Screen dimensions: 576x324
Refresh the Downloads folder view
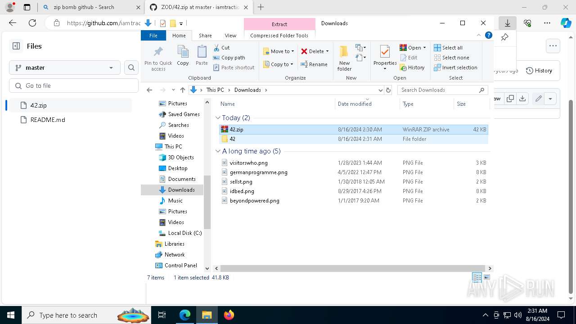point(388,90)
